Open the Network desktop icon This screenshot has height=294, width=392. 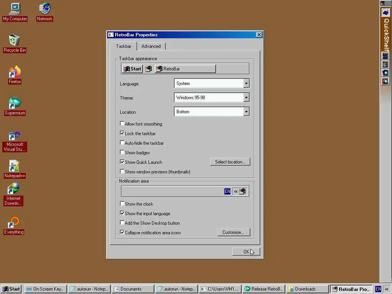pos(45,12)
